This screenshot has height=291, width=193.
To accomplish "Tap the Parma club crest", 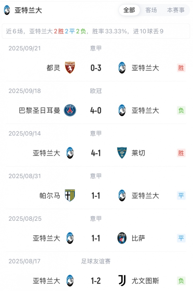I will pyautogui.click(x=70, y=196).
